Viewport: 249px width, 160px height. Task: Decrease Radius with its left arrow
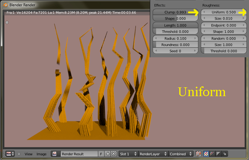[156, 39]
